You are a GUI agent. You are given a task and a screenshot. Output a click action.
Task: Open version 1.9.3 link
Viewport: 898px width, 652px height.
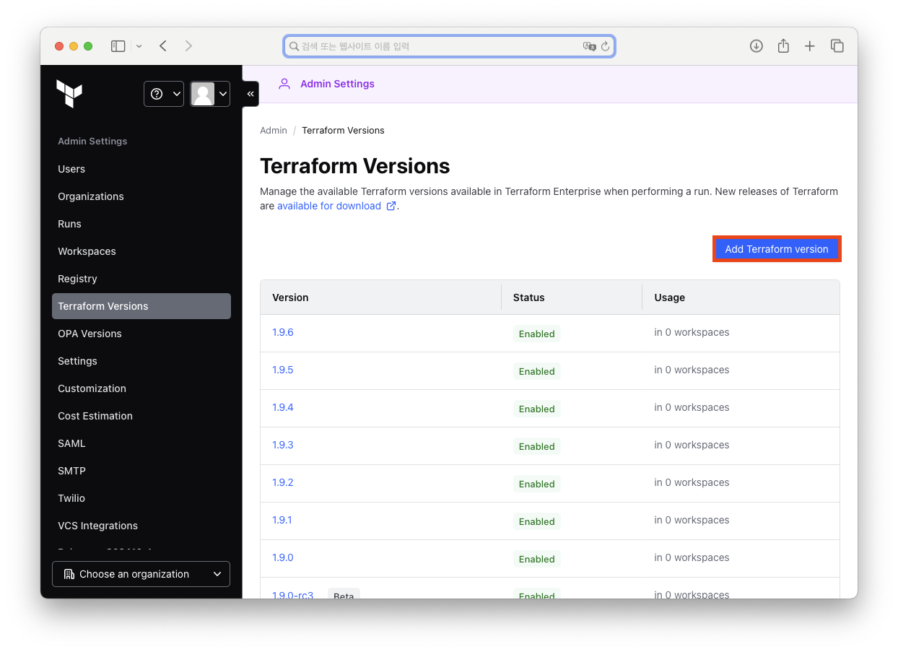pos(283,445)
